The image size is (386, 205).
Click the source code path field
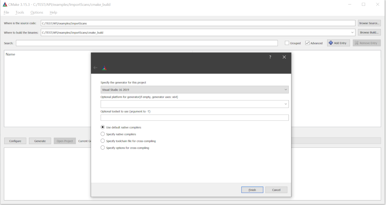[x=198, y=23]
